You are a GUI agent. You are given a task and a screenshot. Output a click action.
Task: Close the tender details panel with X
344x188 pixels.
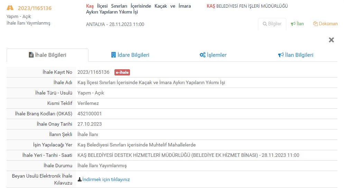pos(331,40)
